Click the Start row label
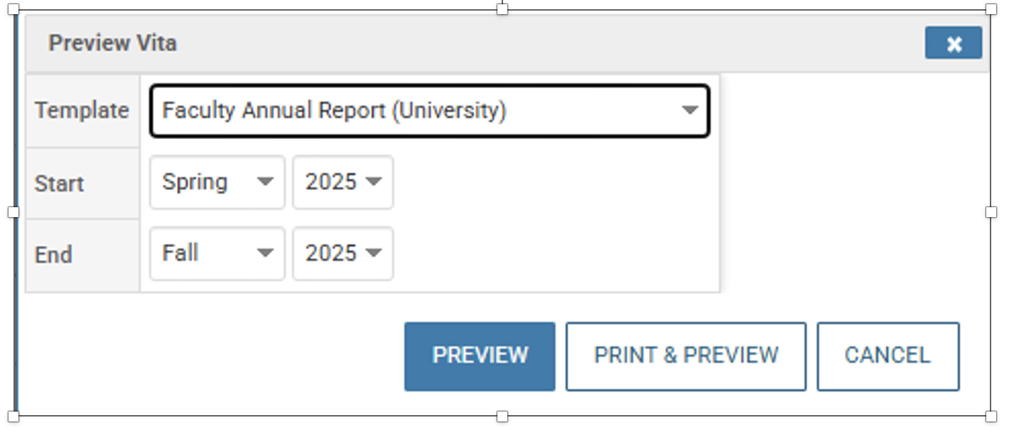 coord(59,184)
